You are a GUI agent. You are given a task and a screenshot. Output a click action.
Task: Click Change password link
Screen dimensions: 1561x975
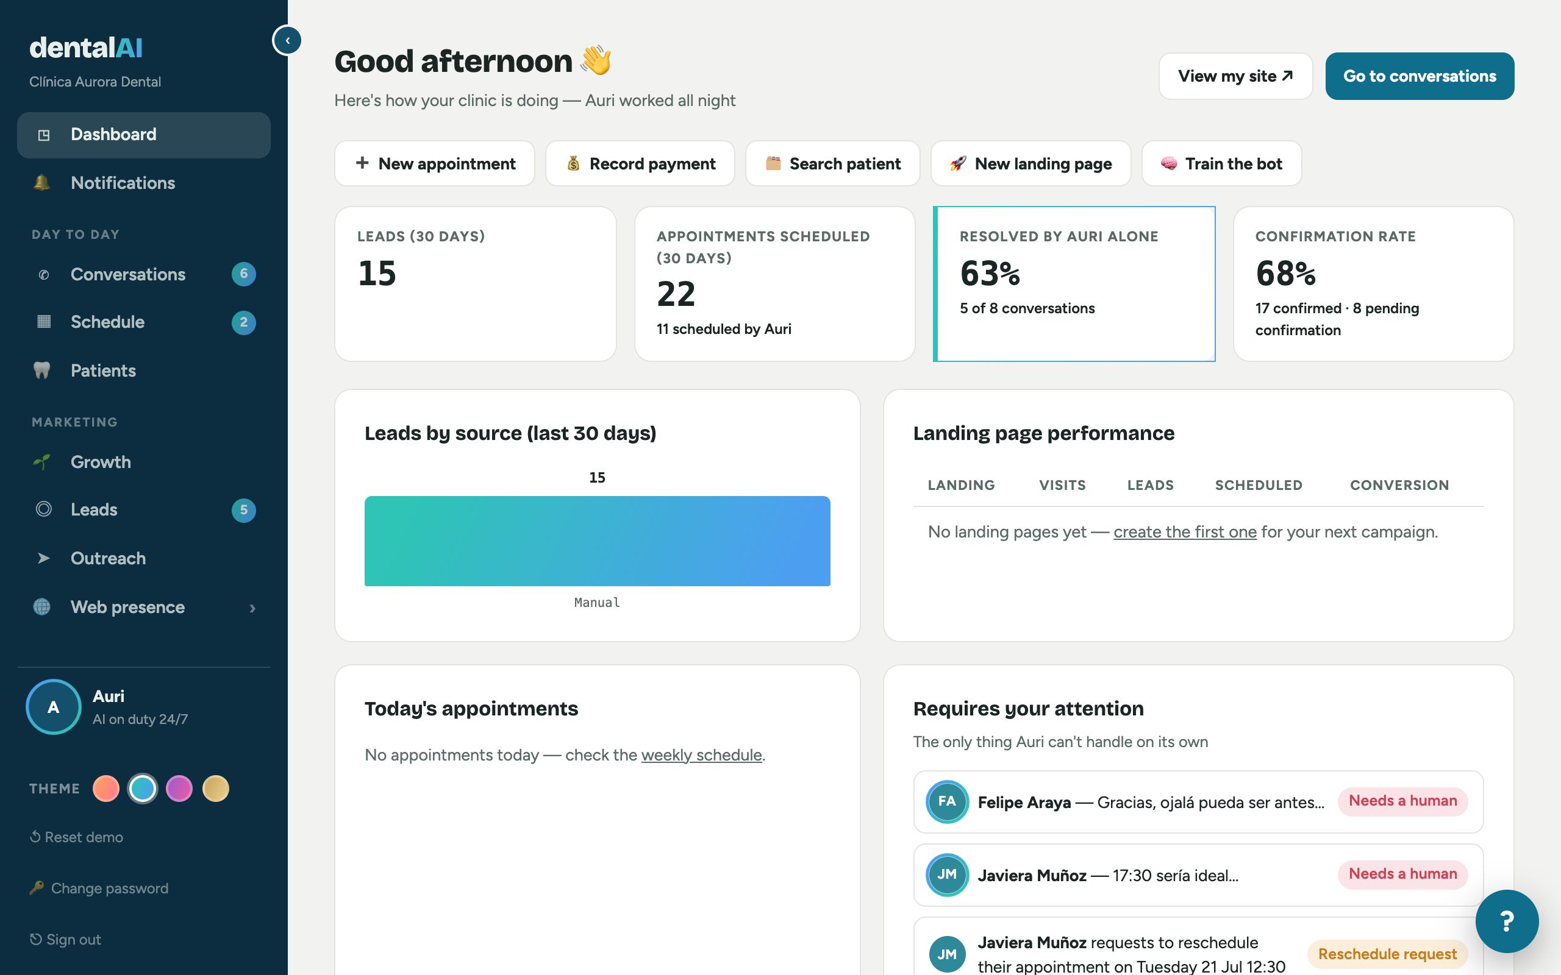[x=99, y=888]
